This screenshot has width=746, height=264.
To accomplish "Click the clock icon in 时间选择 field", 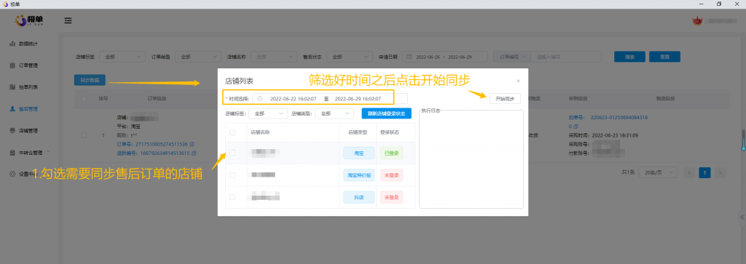I will coord(260,99).
